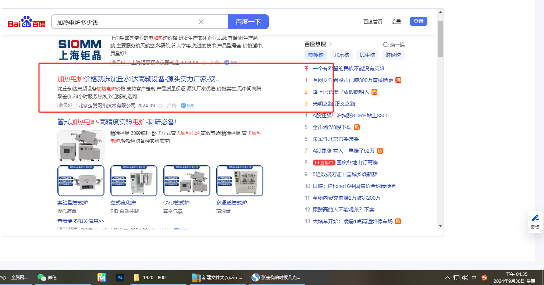Open dropdown next to 北京企腾网络技术有限公司 2024-09

[160, 106]
